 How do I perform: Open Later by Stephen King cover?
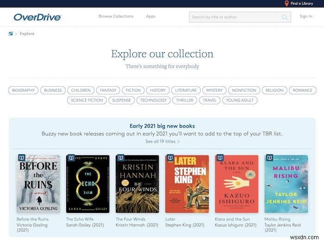pyautogui.click(x=187, y=184)
